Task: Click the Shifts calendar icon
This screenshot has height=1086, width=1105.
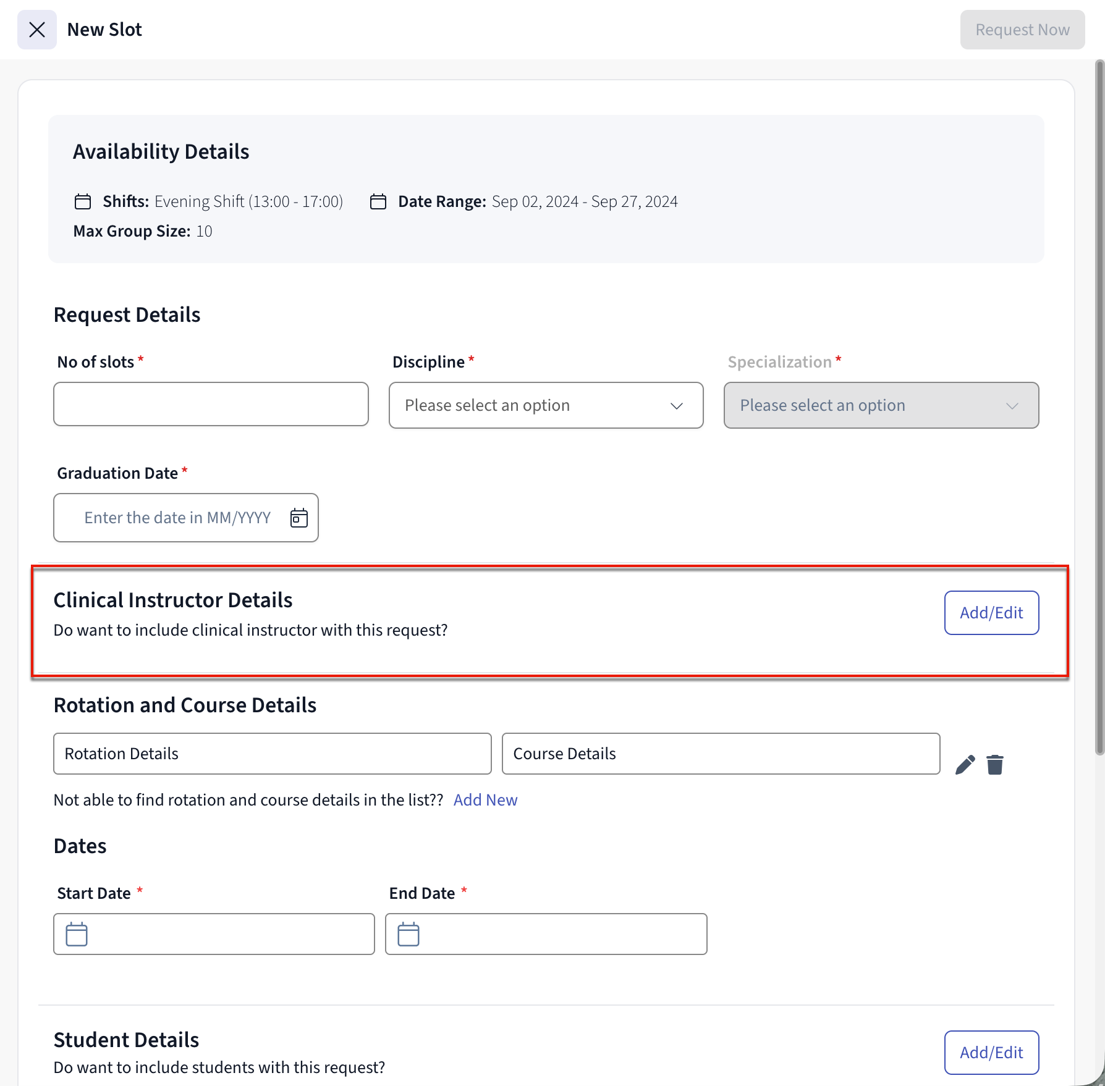Action: coord(83,202)
